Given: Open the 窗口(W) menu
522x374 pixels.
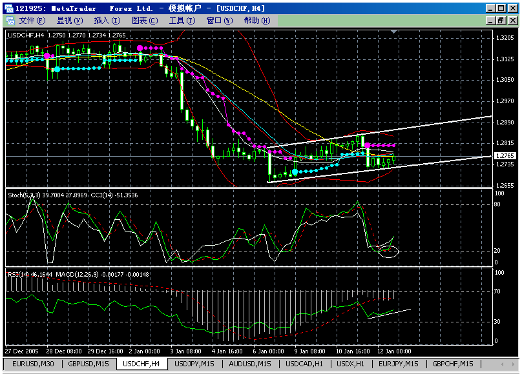Looking at the screenshot, I should point(219,21).
